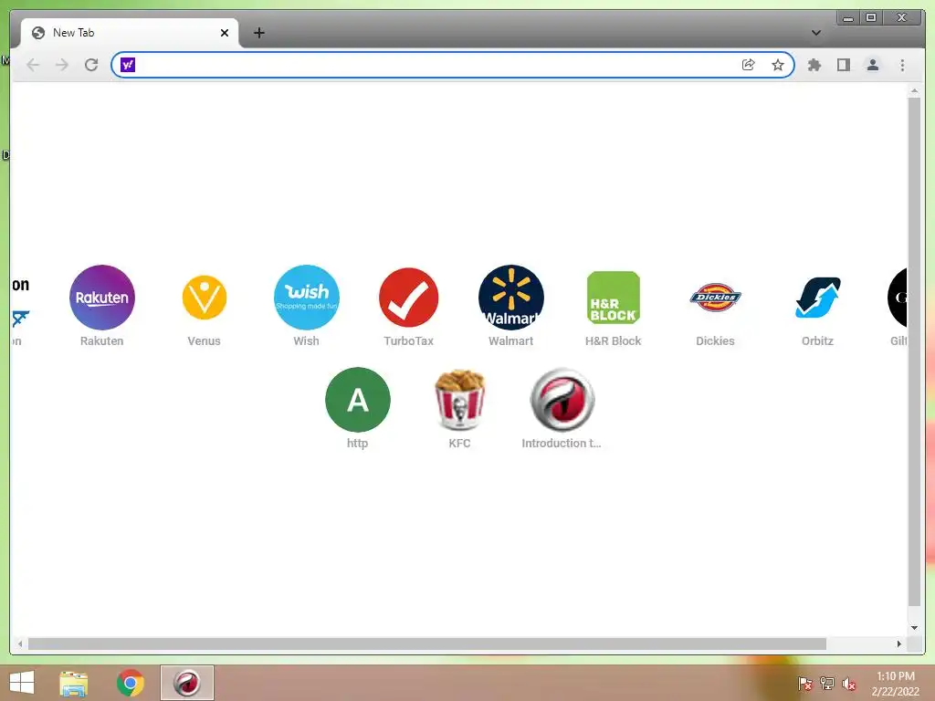Go back to the previous page

point(34,65)
